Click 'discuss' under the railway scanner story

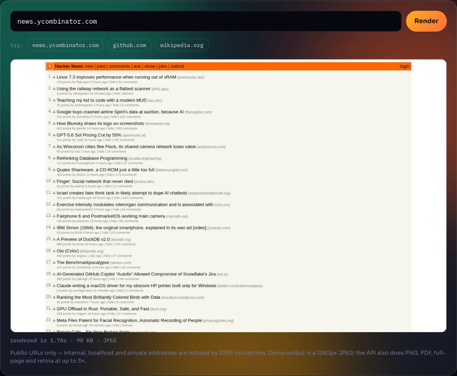tap(128, 93)
